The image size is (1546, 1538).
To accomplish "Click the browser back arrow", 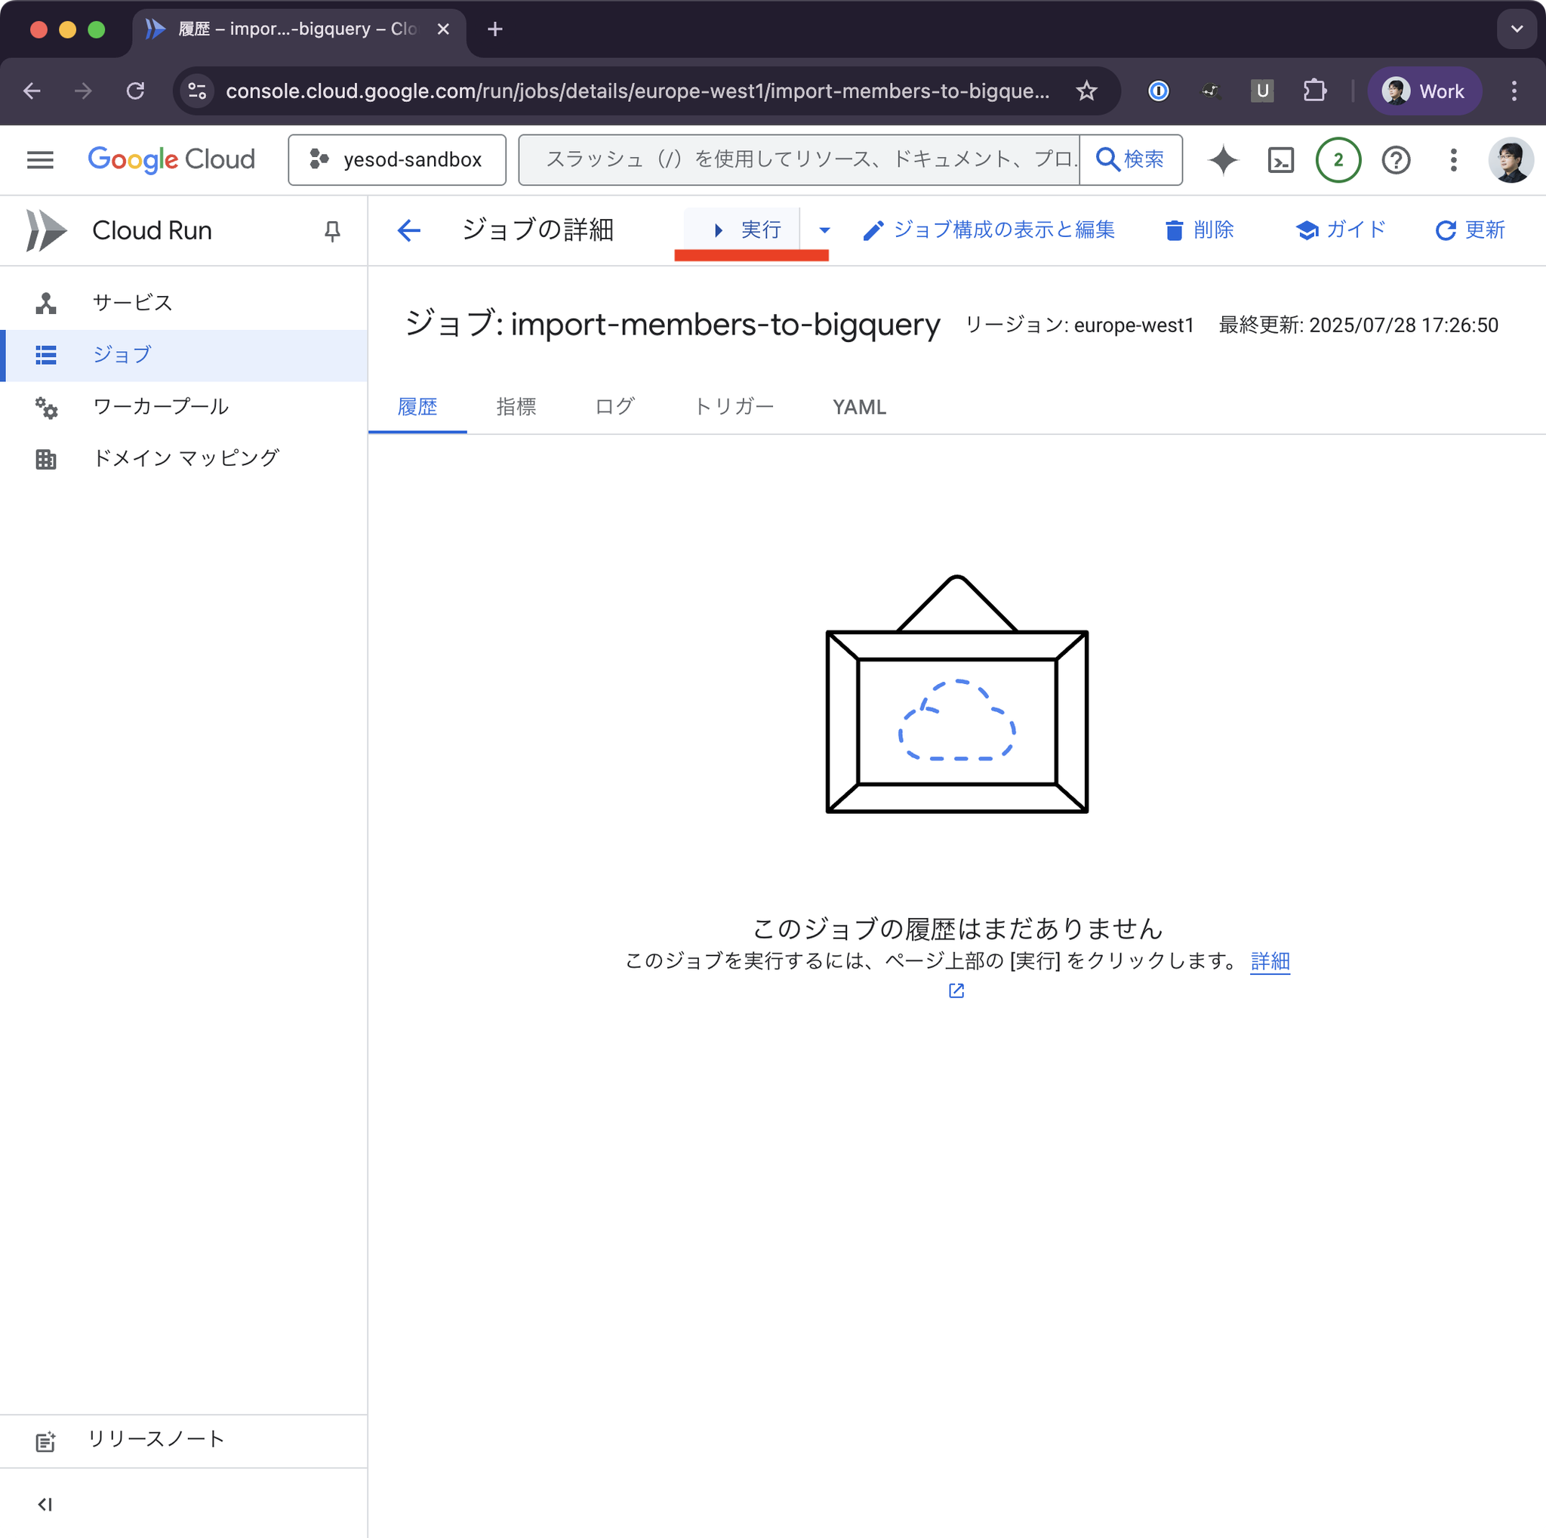I will (32, 91).
